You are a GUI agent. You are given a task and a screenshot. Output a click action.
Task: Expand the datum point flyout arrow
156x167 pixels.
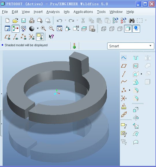click(x=130, y=90)
